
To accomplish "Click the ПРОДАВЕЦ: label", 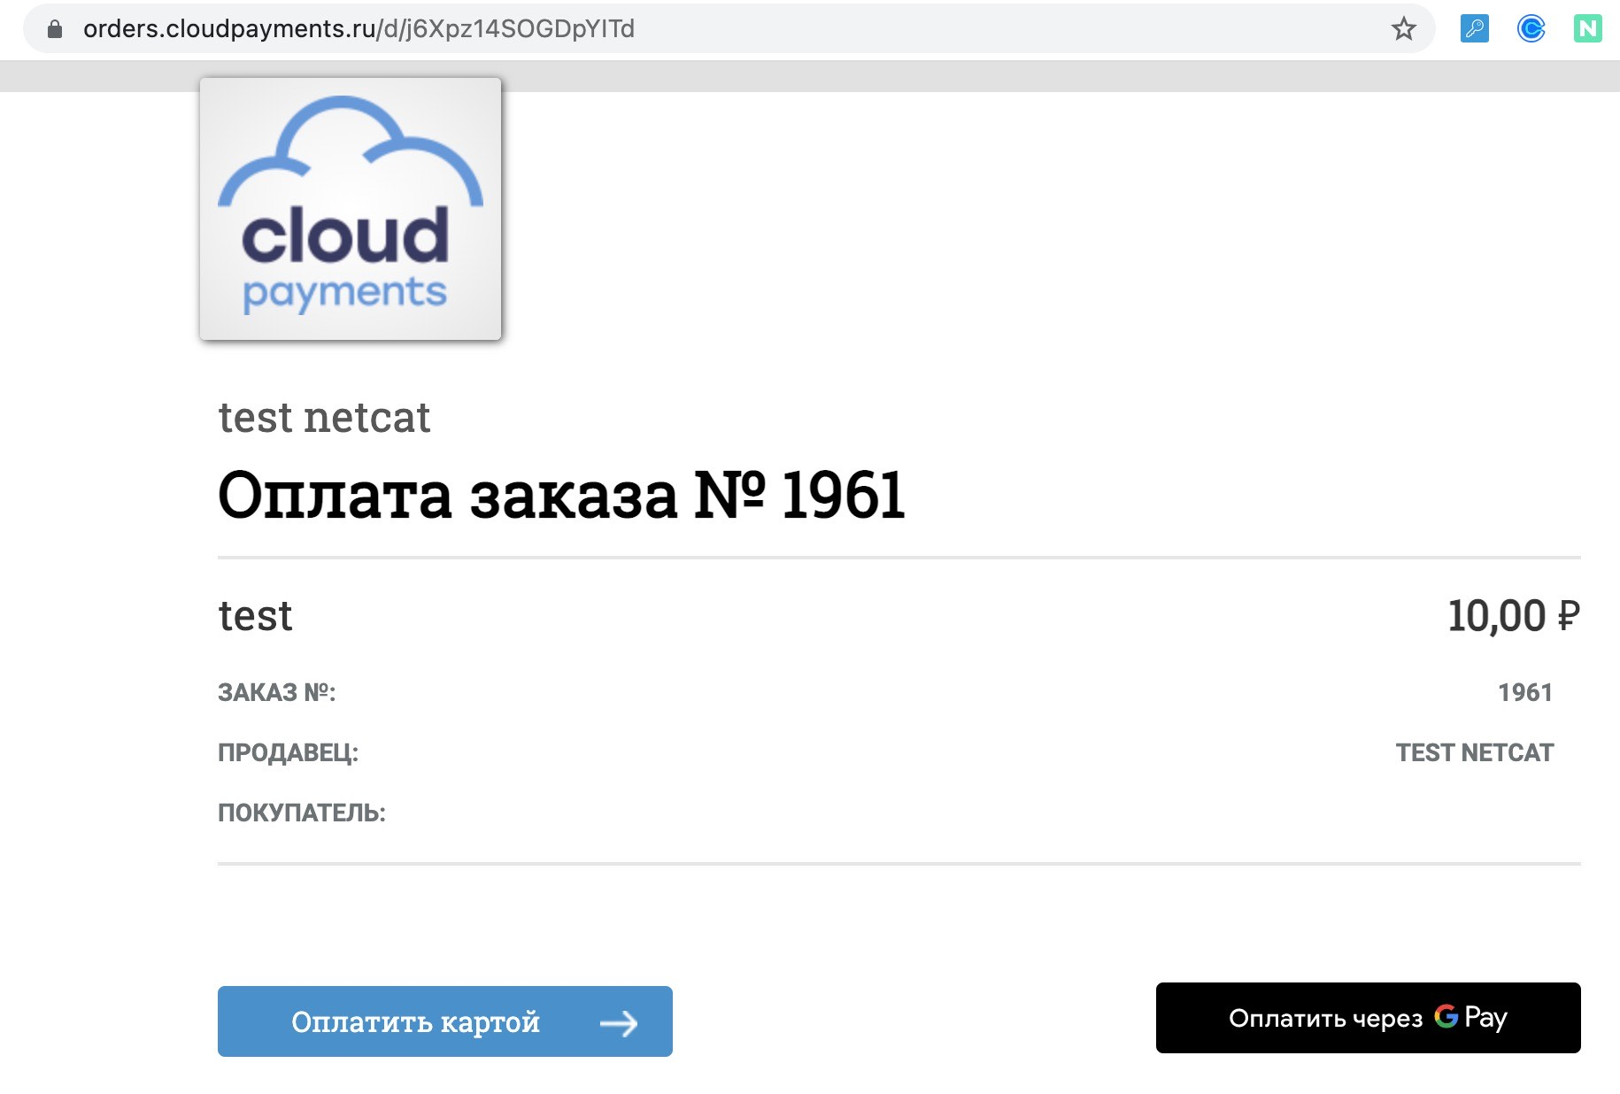I will (x=289, y=753).
